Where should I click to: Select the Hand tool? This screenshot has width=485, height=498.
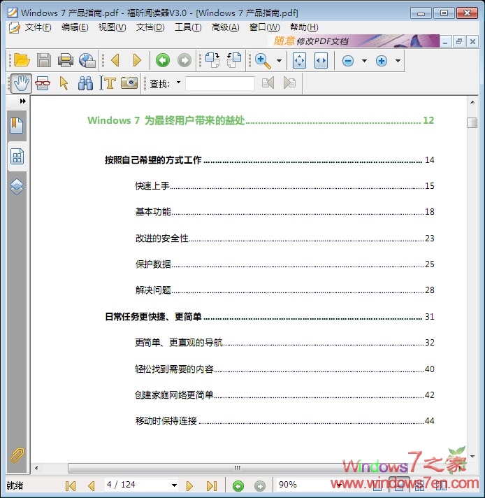[x=21, y=83]
